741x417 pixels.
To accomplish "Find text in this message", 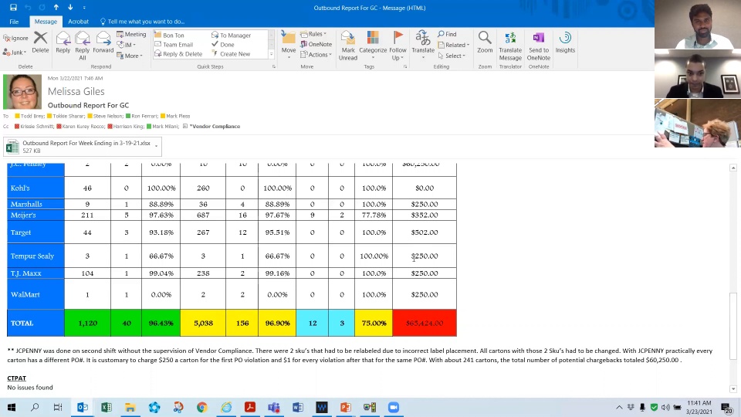I will (447, 34).
